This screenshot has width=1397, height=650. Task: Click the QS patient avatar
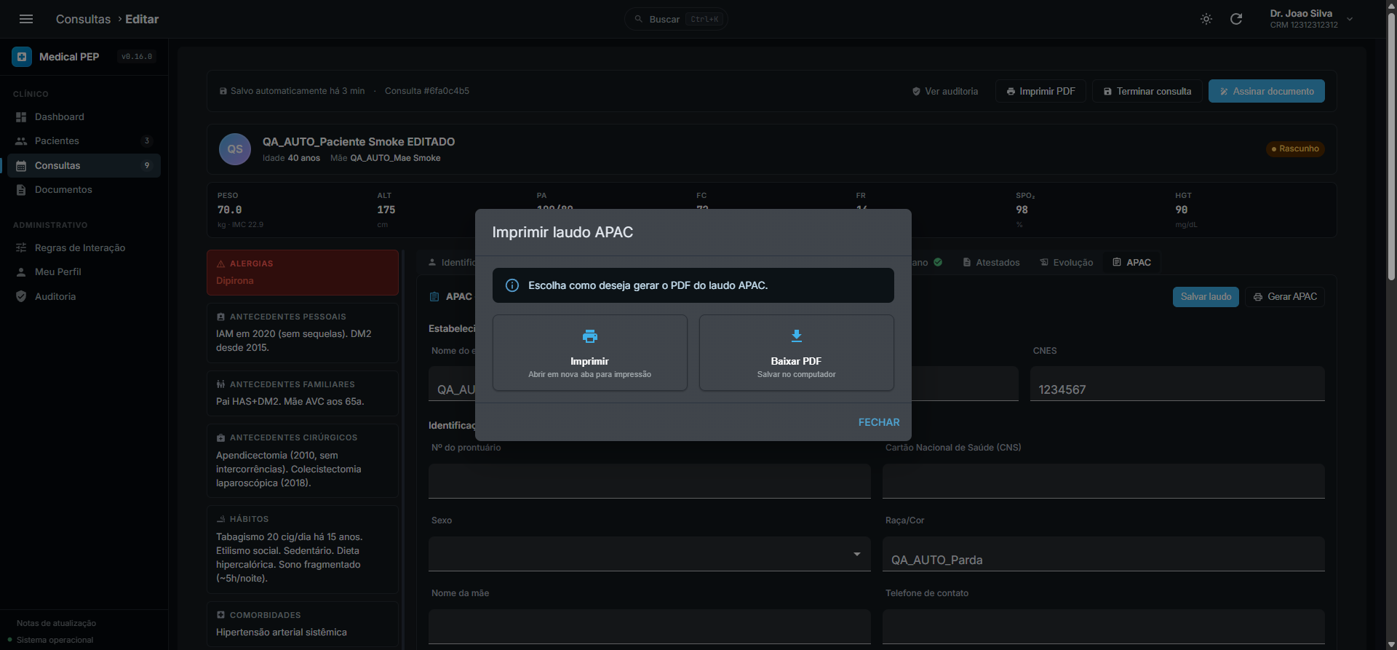click(x=235, y=149)
